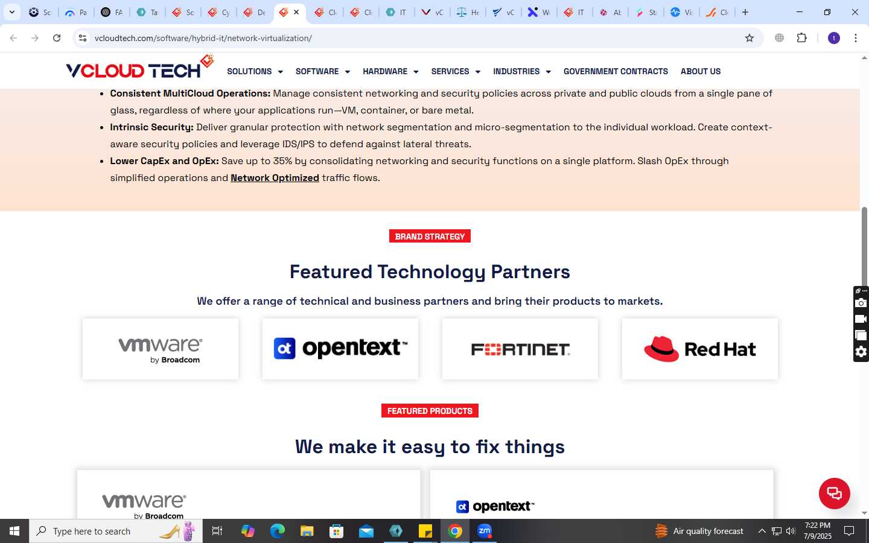Open a new browser tab
The height and width of the screenshot is (543, 869).
point(745,12)
